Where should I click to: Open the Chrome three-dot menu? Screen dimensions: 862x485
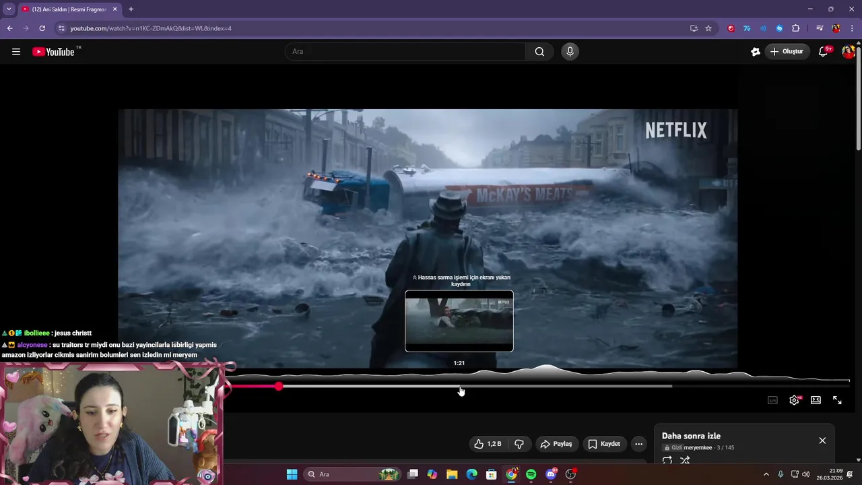coord(852,28)
